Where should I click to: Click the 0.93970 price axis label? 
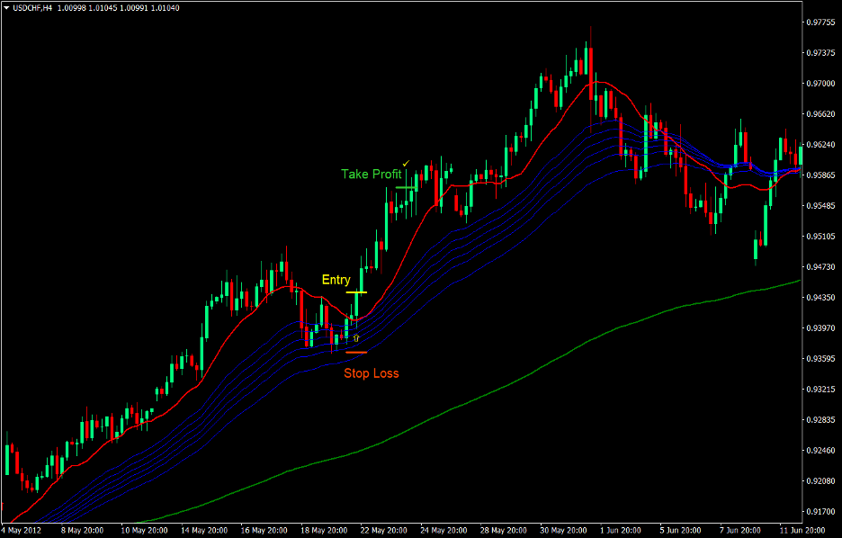tap(821, 328)
